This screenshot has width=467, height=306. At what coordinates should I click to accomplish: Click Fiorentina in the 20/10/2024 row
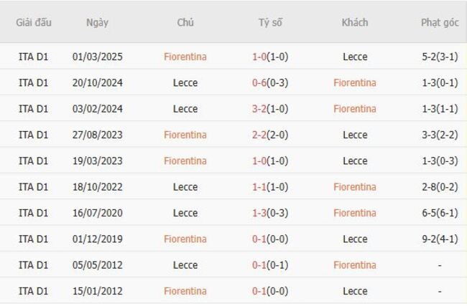pyautogui.click(x=355, y=82)
